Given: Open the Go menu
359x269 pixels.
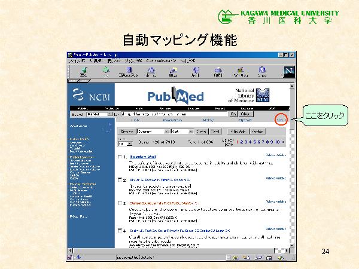Looking at the screenshot, I should click(x=133, y=61).
